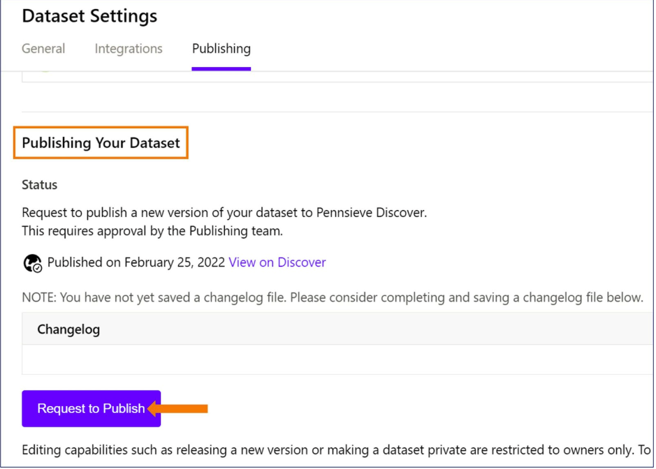
Task: Click the Published on February 25, 2022 text
Action: pos(136,262)
